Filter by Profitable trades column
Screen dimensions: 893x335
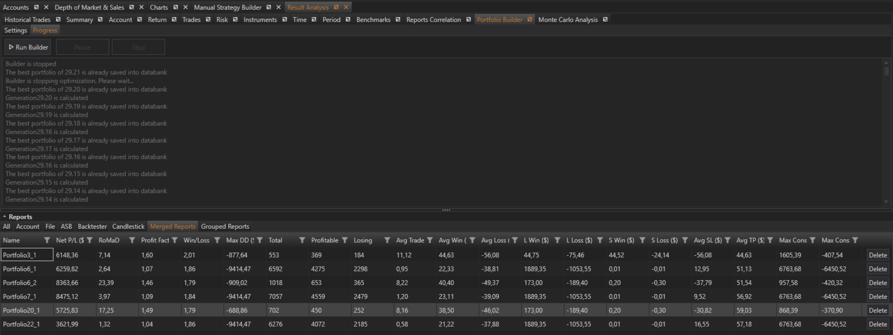pyautogui.click(x=344, y=240)
